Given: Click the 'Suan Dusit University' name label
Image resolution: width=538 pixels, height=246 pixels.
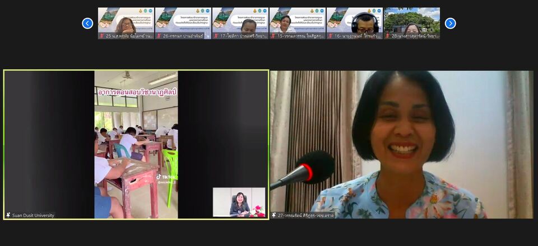Looking at the screenshot, I should 33,215.
